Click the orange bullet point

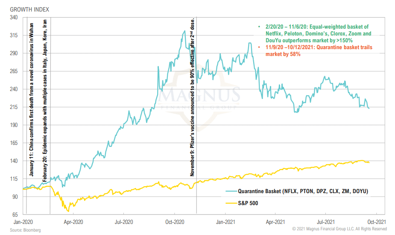[x=259, y=47]
